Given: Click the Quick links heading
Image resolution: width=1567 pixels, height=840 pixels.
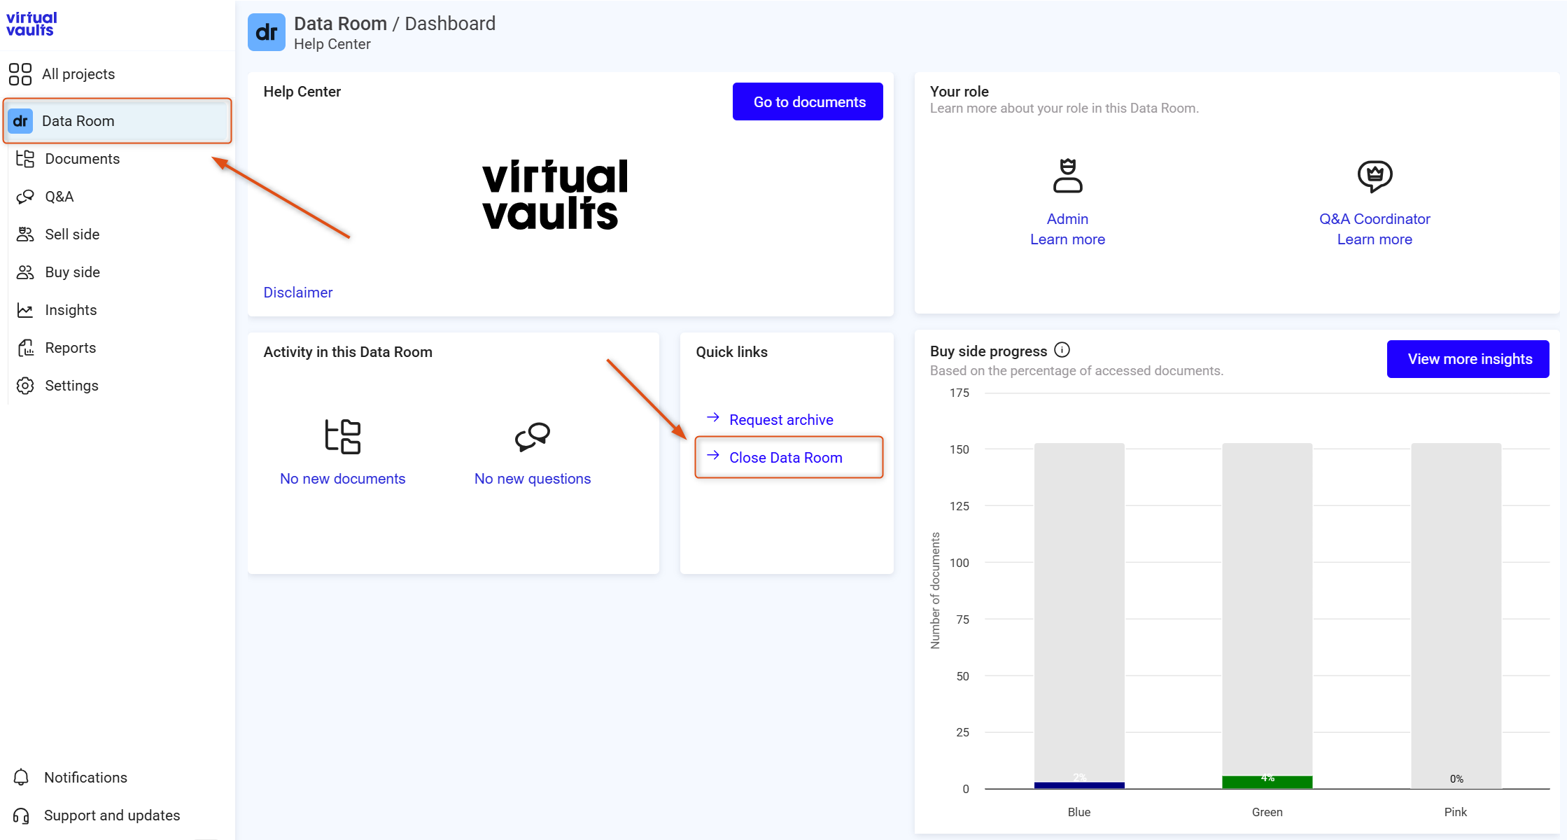Looking at the screenshot, I should pyautogui.click(x=731, y=352).
